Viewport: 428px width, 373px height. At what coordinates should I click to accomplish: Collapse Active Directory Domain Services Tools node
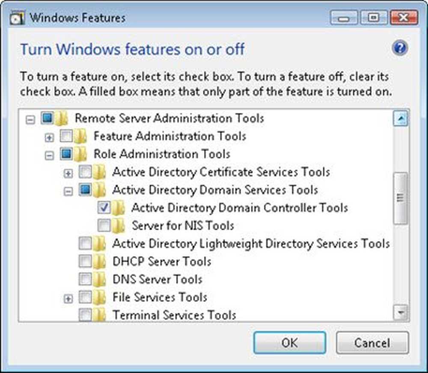click(68, 192)
